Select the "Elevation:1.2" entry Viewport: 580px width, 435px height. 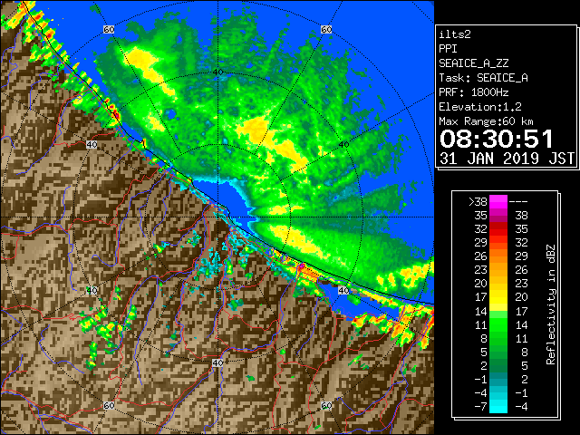click(480, 107)
